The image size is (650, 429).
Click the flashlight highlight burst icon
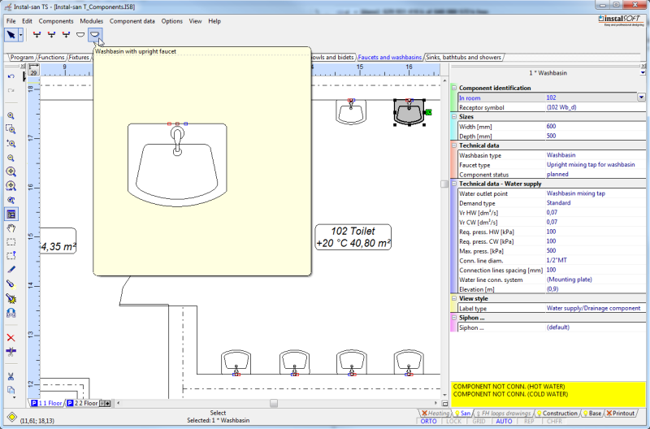click(11, 298)
